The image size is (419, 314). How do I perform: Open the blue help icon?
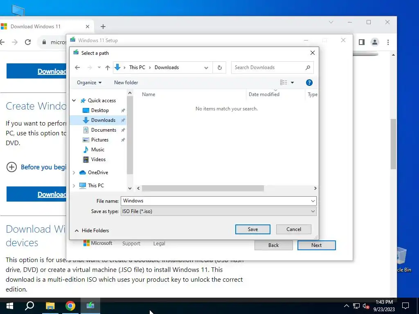tap(309, 83)
